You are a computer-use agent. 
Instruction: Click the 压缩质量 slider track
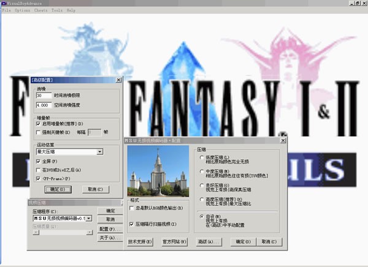click(x=63, y=232)
